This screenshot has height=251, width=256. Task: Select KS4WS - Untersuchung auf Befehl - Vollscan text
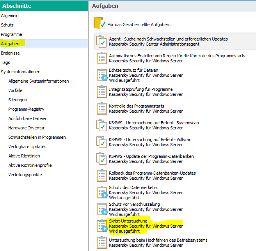tap(150, 140)
